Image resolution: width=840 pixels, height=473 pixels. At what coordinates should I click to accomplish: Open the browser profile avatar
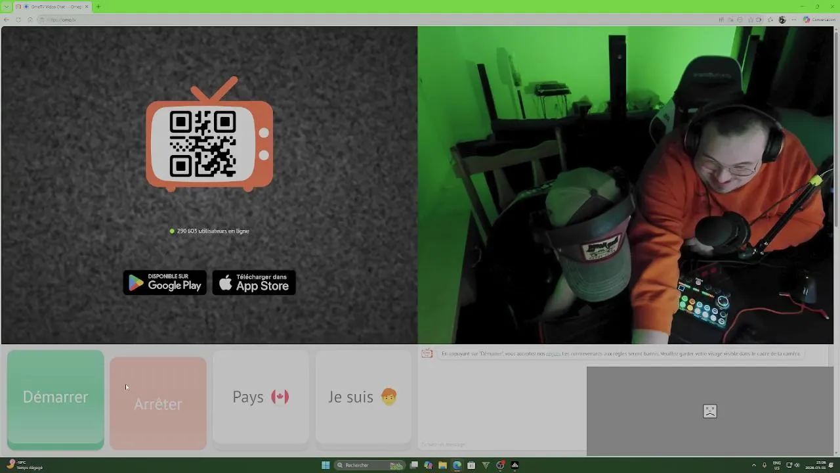pyautogui.click(x=782, y=20)
